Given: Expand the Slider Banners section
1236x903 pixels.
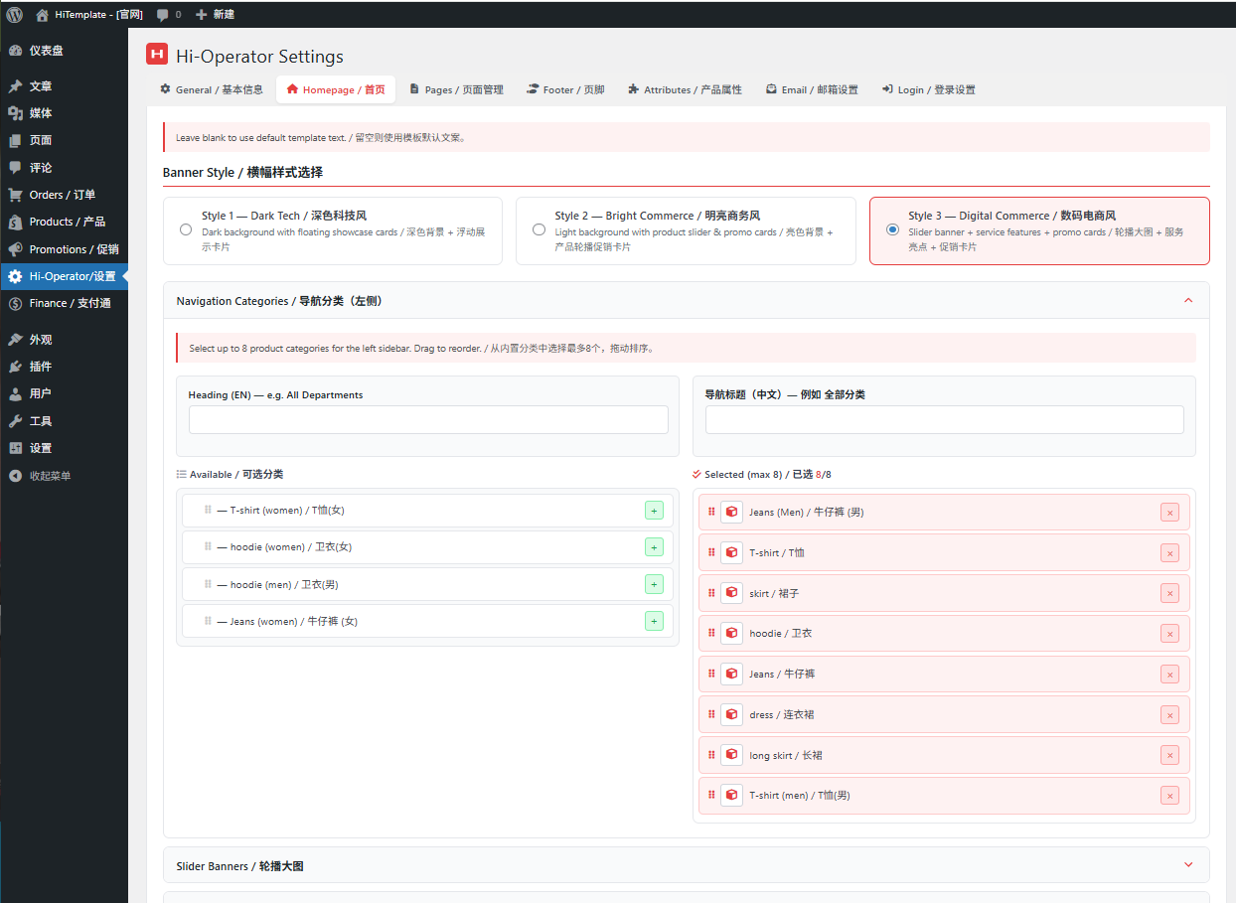Looking at the screenshot, I should [x=1188, y=865].
